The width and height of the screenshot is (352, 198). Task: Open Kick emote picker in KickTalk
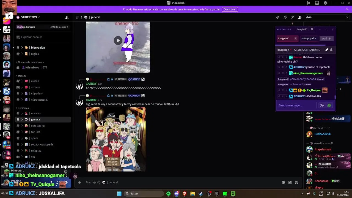tap(329, 105)
